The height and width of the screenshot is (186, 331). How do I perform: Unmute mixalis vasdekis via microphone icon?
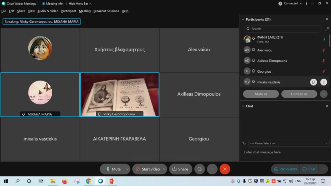pyautogui.click(x=324, y=82)
